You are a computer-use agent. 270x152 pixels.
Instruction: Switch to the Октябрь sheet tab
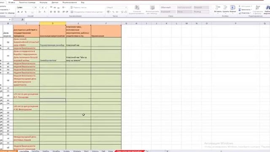pyautogui.click(x=35, y=151)
